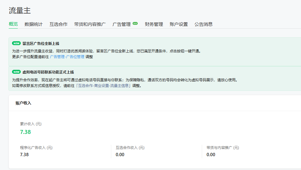Screen dimensions: 301x170
Task: View the 公告消息 tab
Action: [204, 24]
